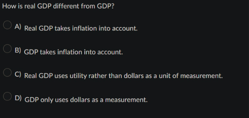
Task: Click the 'B)' letter label
Action: (x=18, y=50)
